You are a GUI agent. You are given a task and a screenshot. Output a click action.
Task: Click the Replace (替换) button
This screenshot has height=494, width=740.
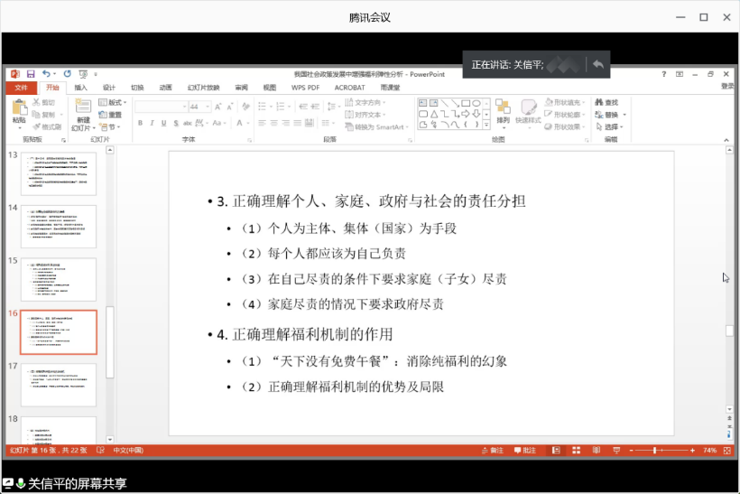[611, 115]
